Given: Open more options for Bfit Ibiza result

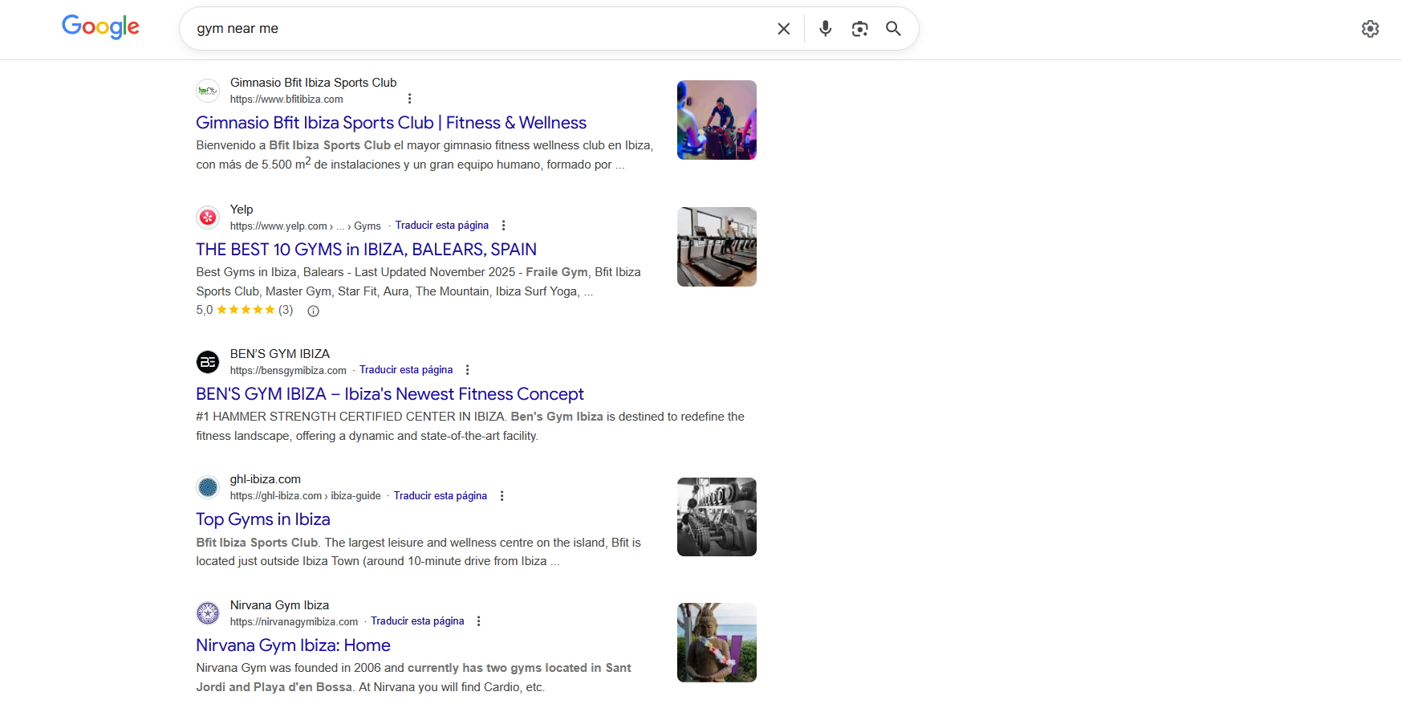Looking at the screenshot, I should 409,99.
